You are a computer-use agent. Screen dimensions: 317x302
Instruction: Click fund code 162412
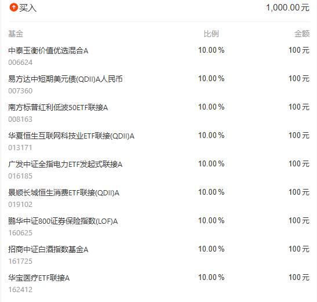[20, 290]
